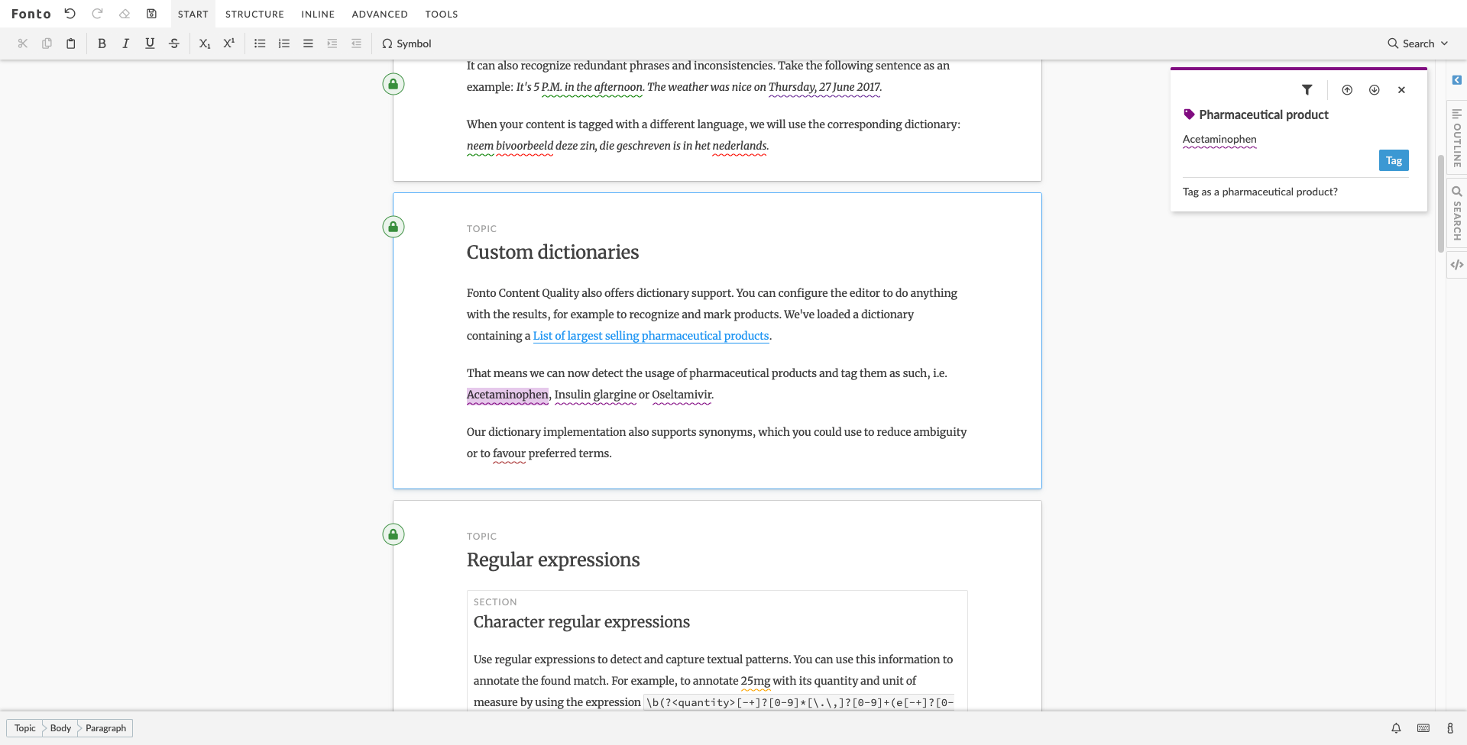
Task: Insert a numbered list
Action: point(284,44)
